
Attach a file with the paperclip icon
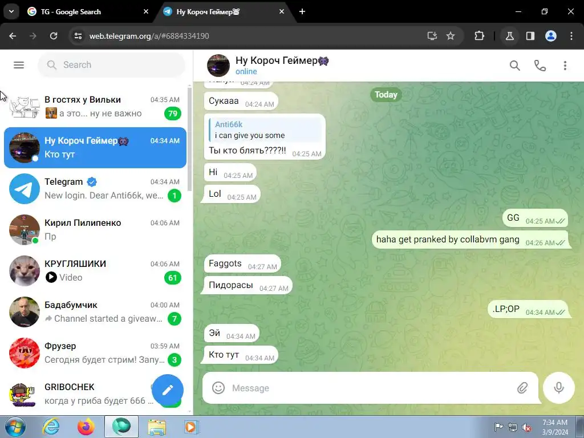pyautogui.click(x=522, y=388)
